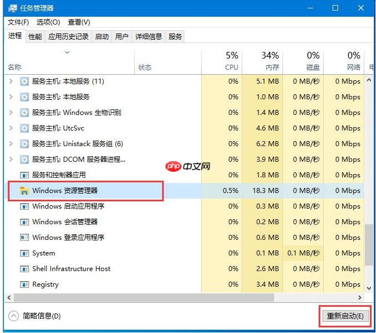Click 0.5% CPU value
This screenshot has width=376, height=333.
click(231, 191)
